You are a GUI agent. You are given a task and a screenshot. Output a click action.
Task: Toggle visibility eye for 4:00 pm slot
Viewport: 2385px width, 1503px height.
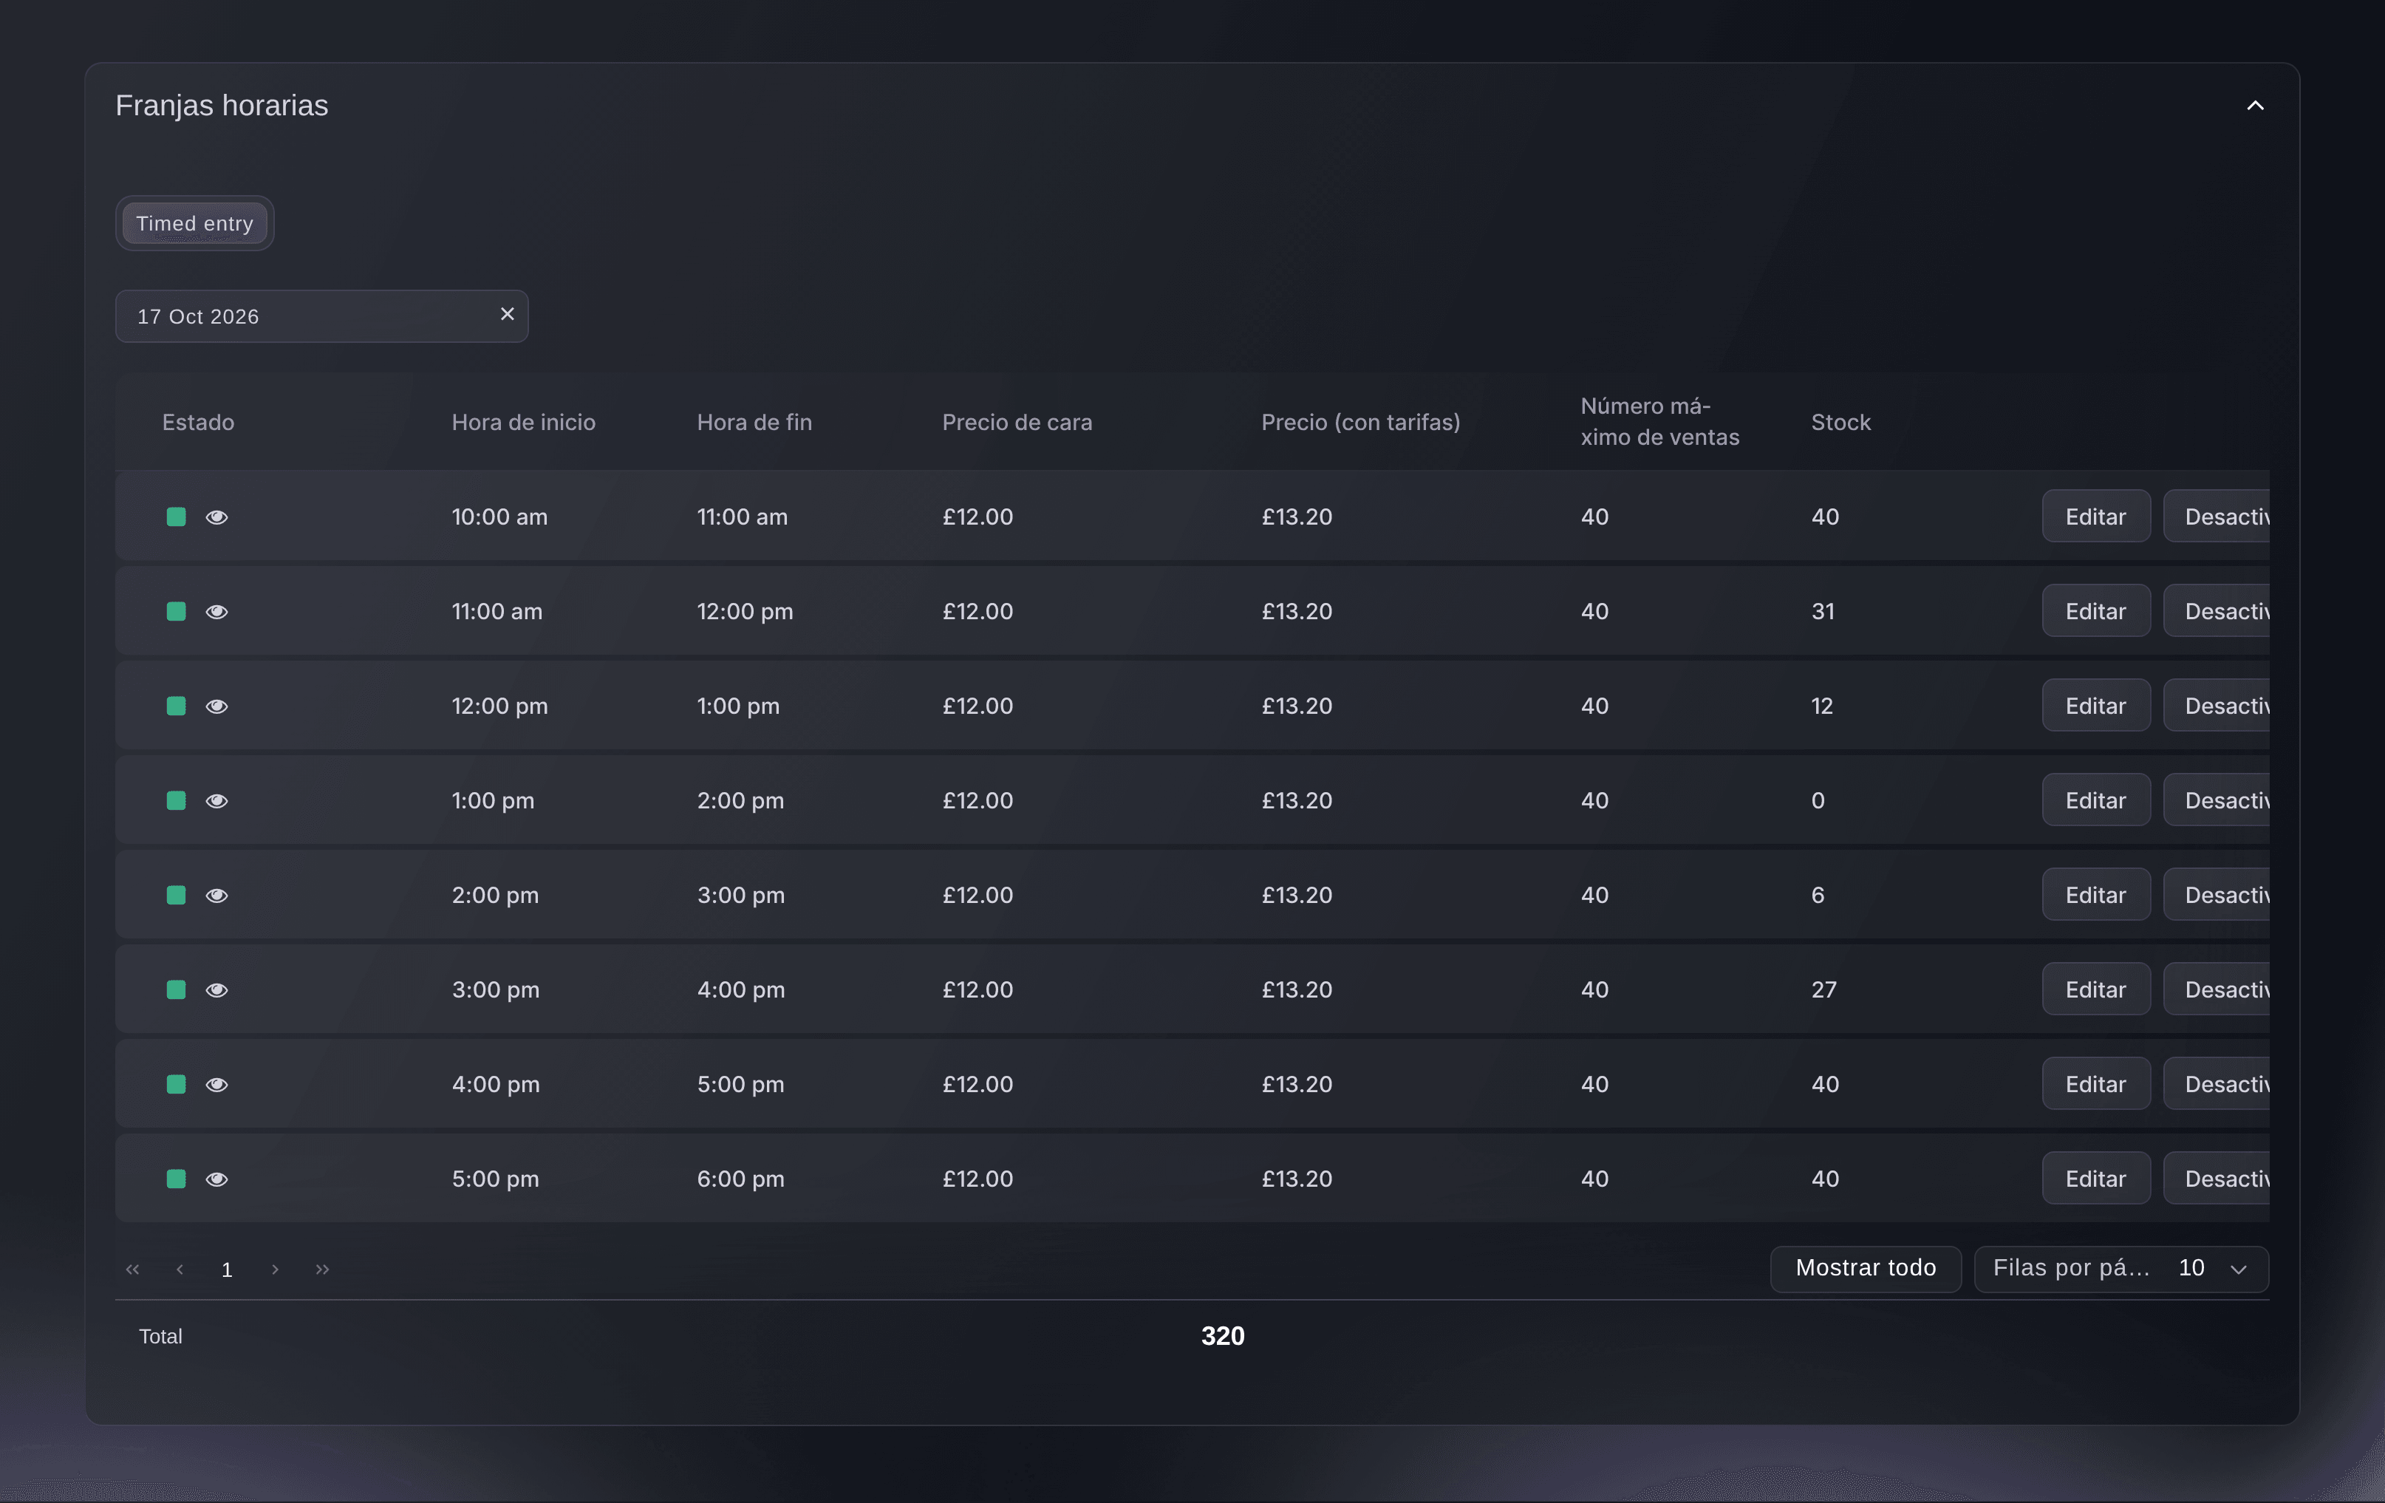click(217, 1085)
